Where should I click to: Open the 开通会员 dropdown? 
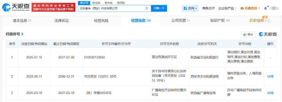(x=250, y=8)
